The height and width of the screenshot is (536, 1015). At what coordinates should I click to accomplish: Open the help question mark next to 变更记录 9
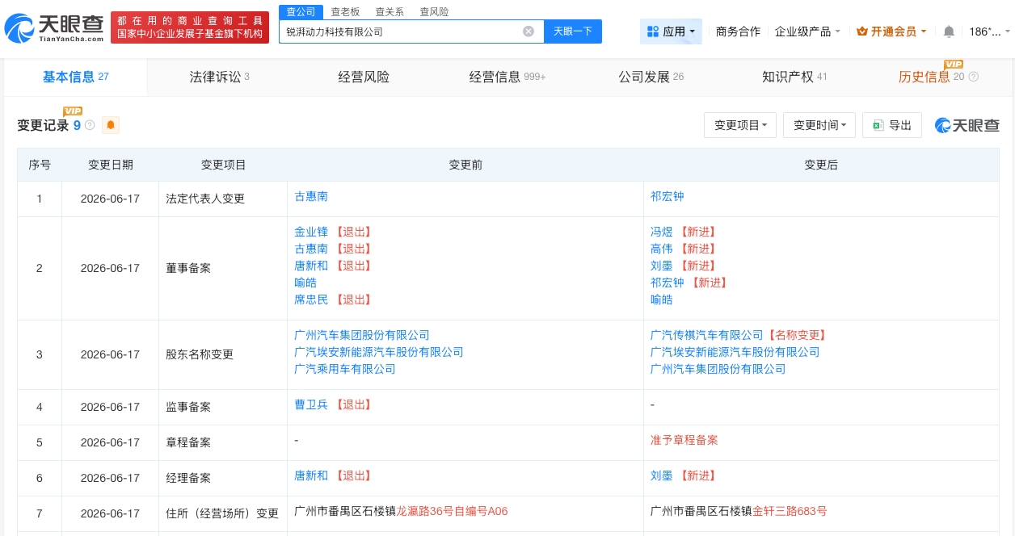pos(90,125)
